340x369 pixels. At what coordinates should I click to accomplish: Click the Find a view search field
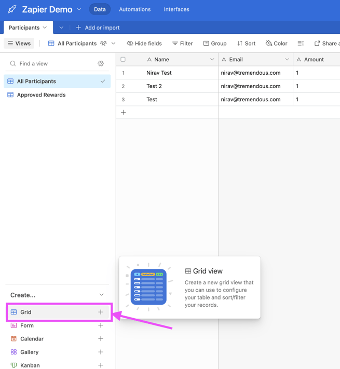click(x=52, y=63)
